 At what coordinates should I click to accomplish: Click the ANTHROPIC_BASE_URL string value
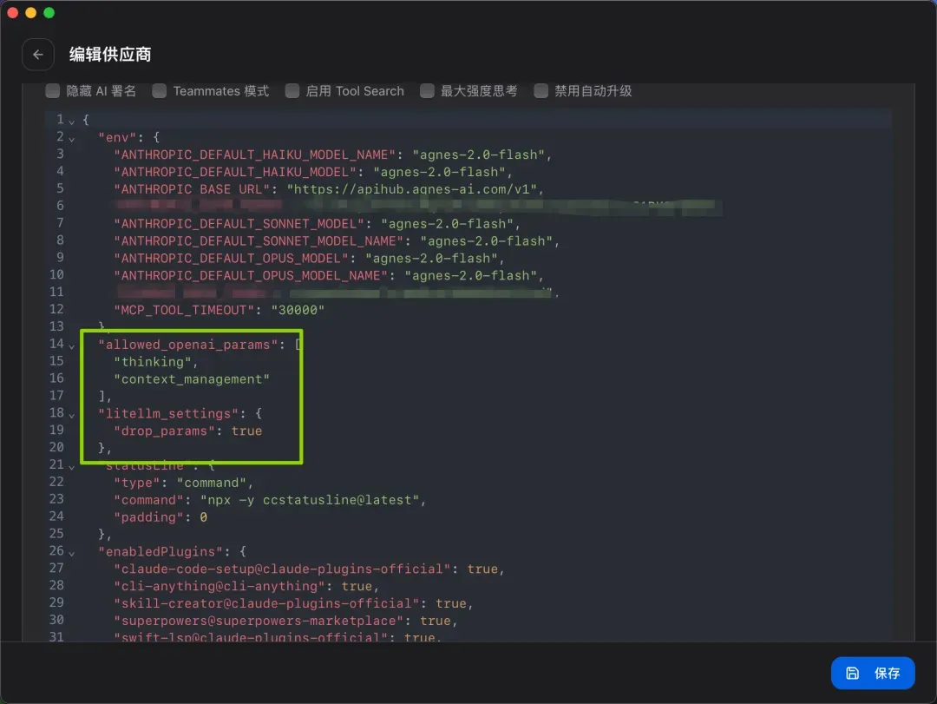point(412,189)
